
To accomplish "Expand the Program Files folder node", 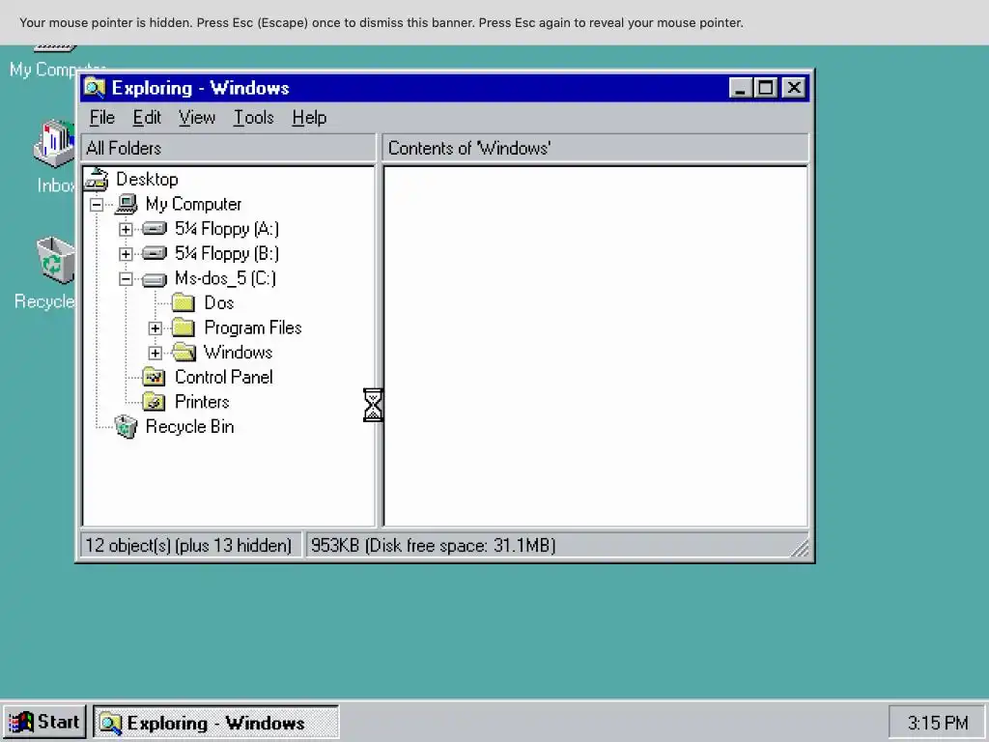I will (155, 328).
